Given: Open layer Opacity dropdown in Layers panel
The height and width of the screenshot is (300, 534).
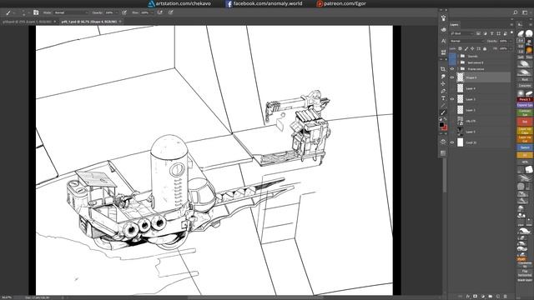Looking at the screenshot, I should coord(510,41).
